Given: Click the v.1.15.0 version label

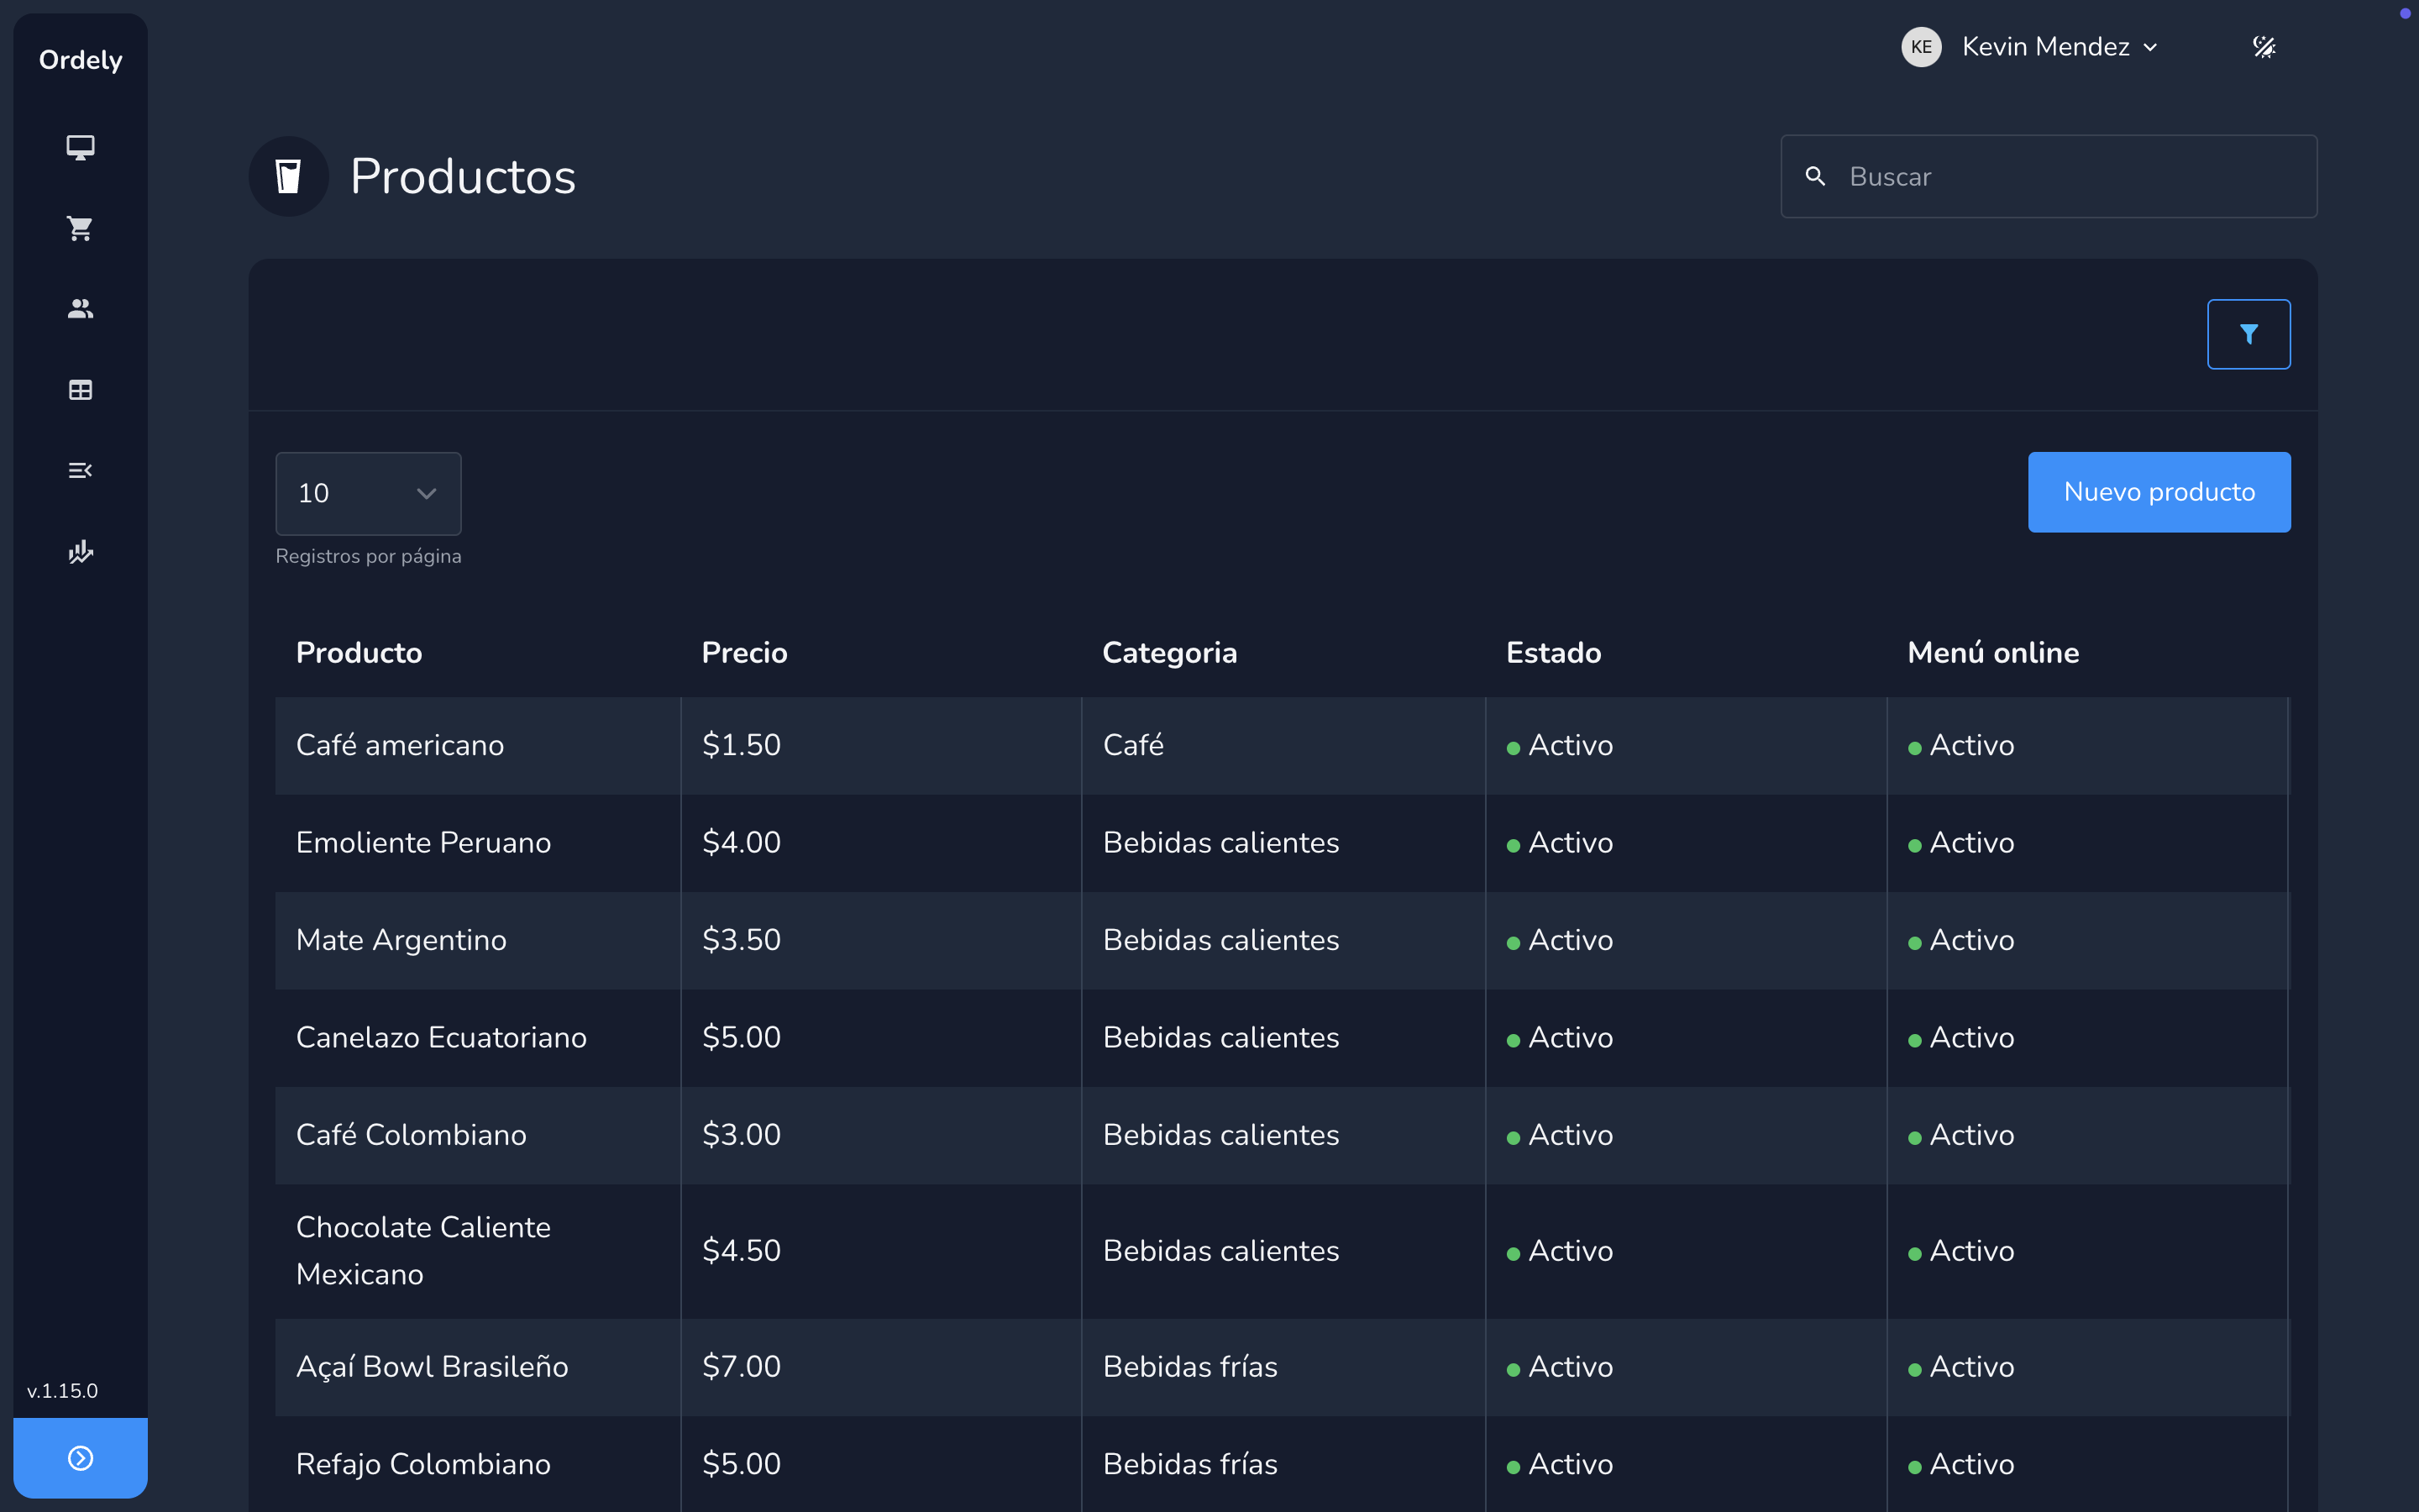Looking at the screenshot, I should pos(62,1391).
